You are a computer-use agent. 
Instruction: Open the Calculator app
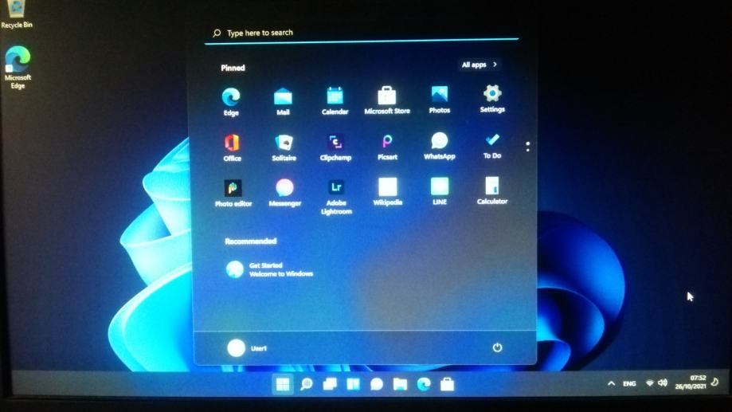click(492, 190)
